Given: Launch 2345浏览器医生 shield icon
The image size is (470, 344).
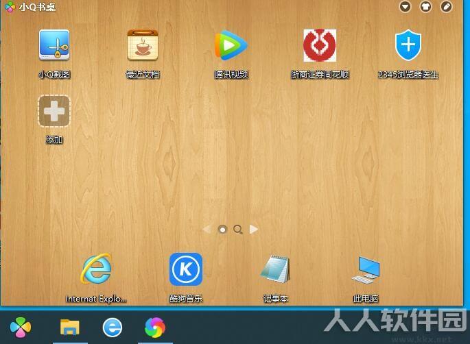Looking at the screenshot, I should click(x=408, y=45).
